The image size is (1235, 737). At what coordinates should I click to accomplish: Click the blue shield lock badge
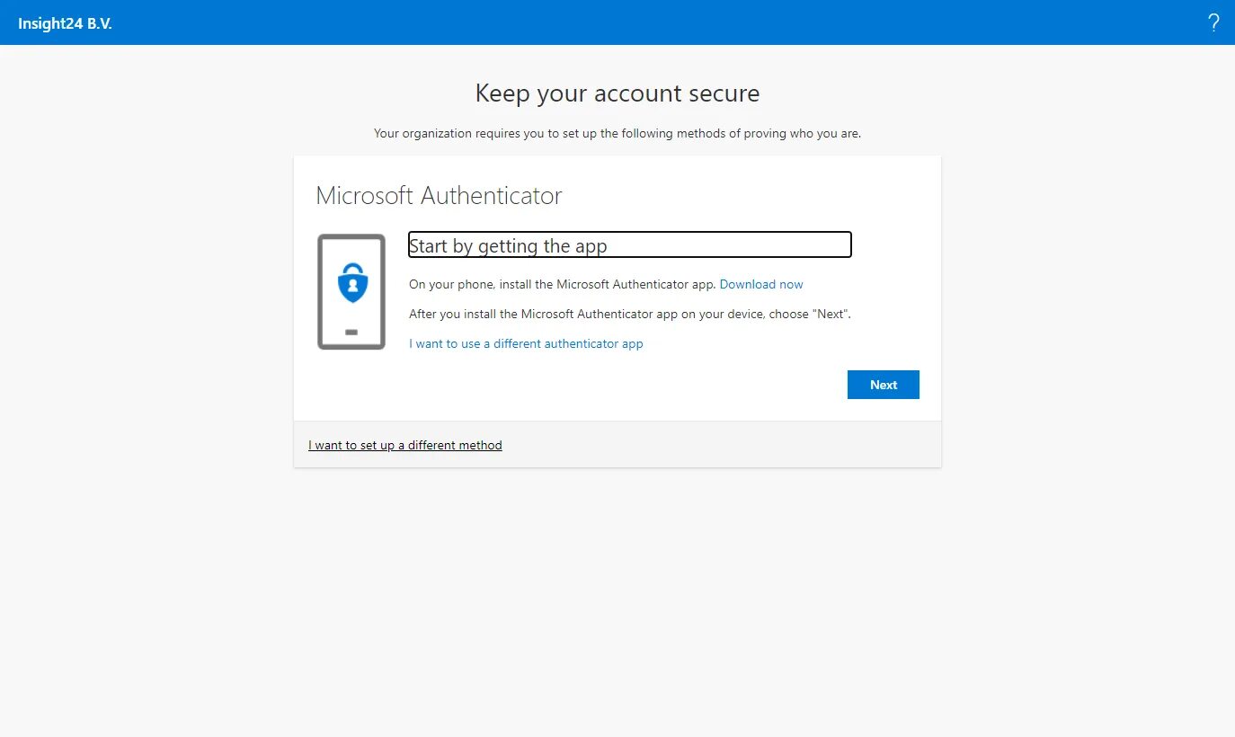pos(351,282)
